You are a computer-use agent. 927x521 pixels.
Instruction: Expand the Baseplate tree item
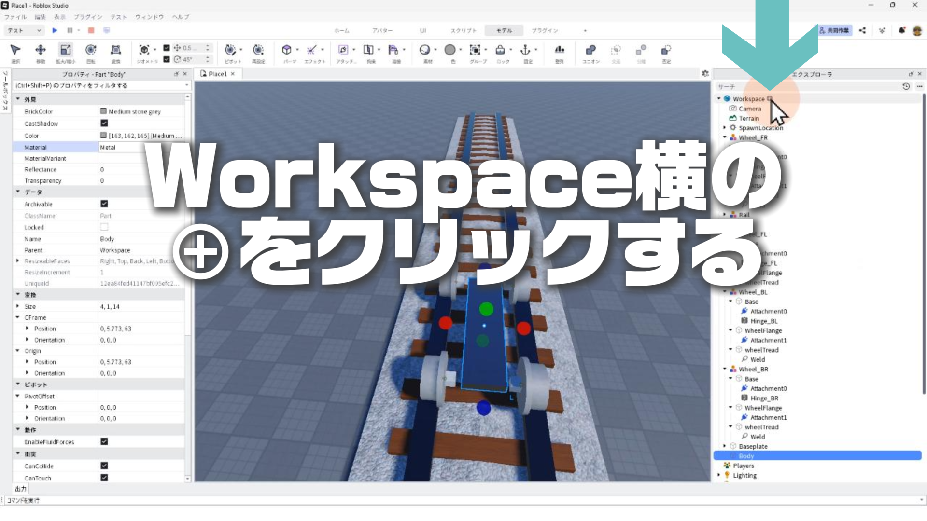point(725,446)
